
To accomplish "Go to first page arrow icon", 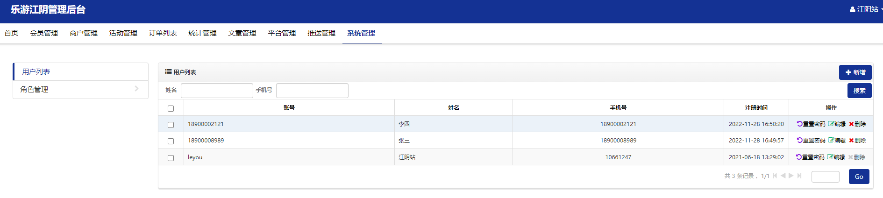I will point(775,176).
